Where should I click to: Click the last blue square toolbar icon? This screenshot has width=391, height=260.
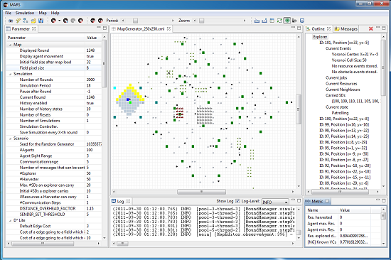point(302,21)
